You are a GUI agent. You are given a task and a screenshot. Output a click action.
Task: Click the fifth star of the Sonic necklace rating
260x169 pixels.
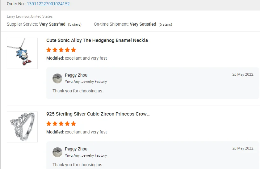coord(73,50)
